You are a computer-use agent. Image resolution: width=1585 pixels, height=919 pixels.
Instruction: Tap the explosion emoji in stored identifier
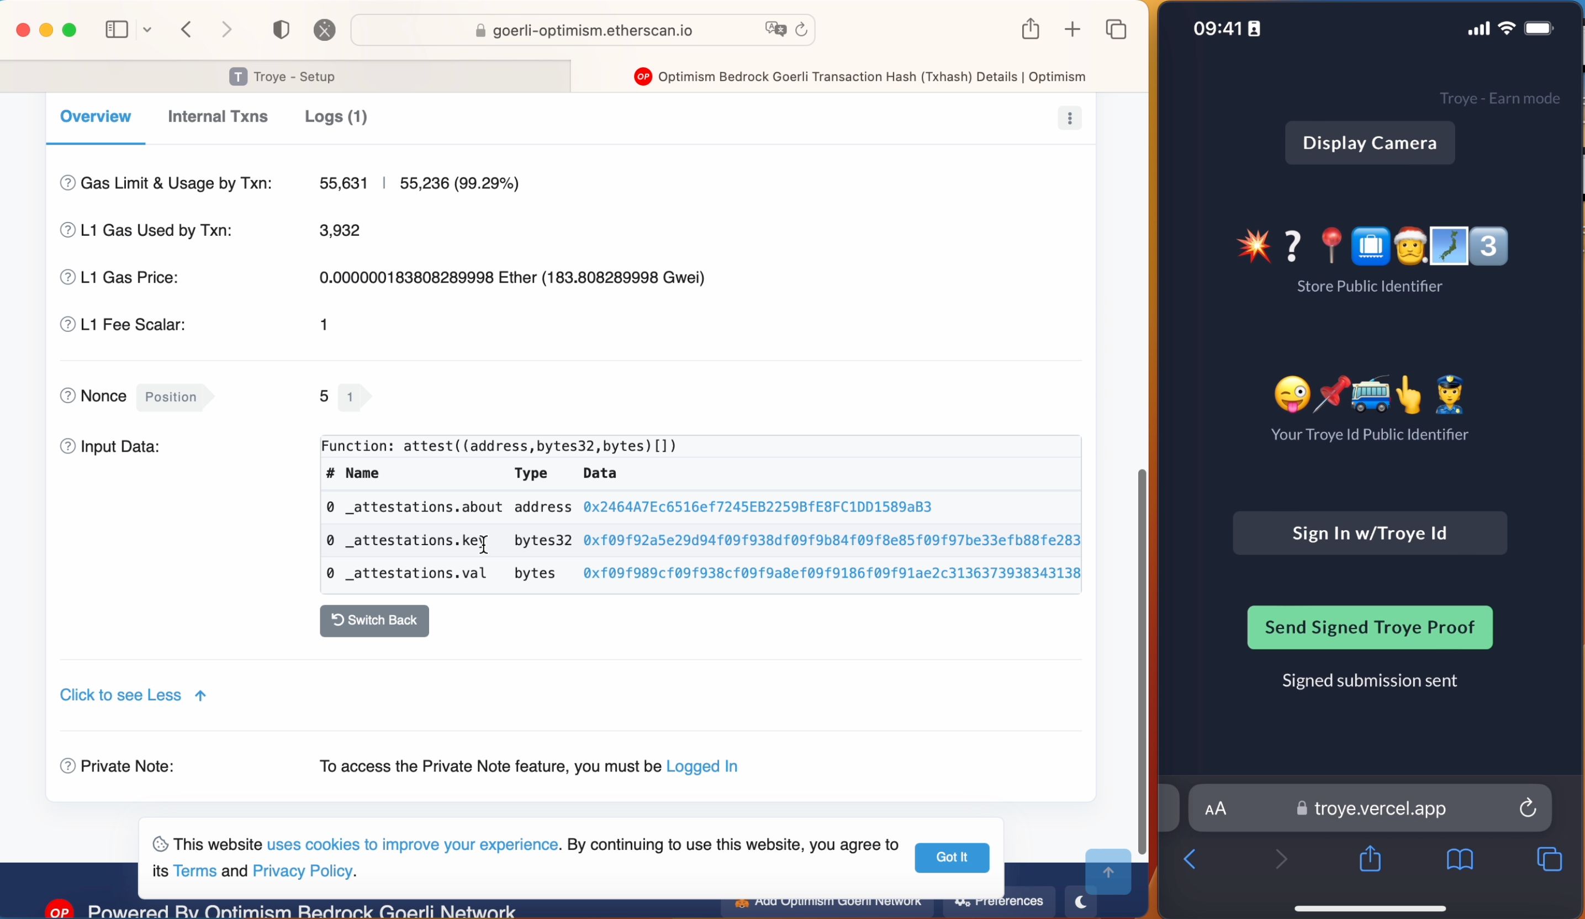click(1254, 246)
